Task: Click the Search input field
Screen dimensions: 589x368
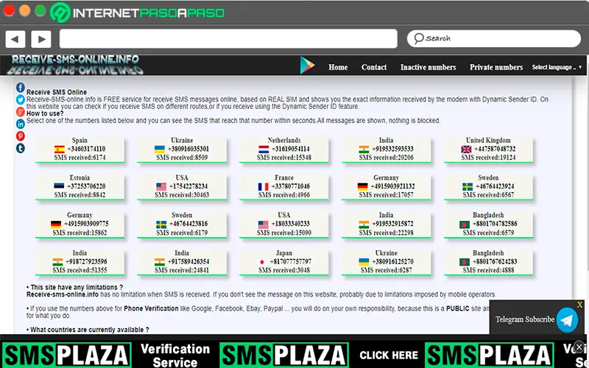Action: coord(494,38)
